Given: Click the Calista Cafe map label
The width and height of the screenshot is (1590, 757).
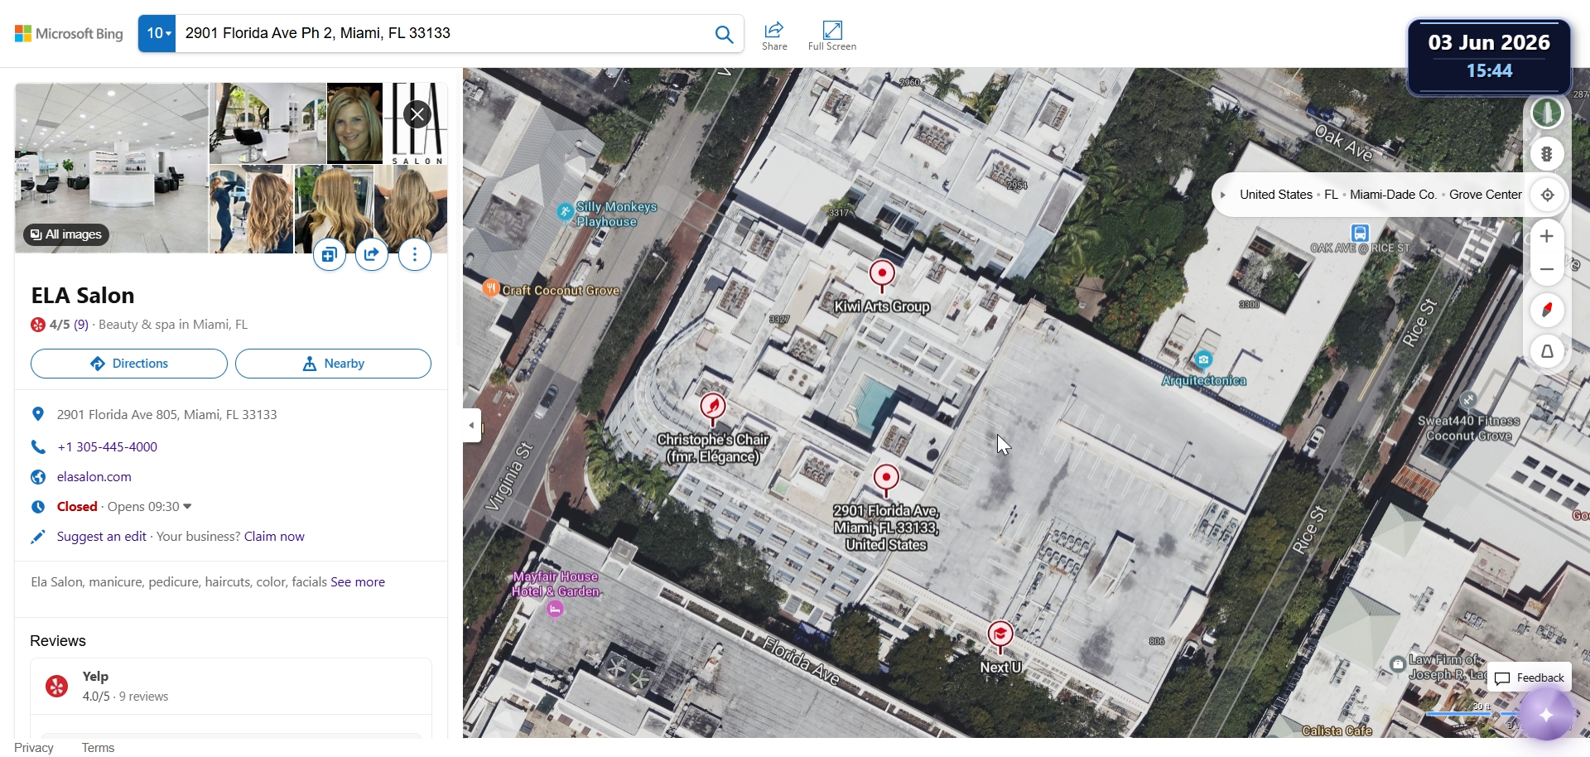Looking at the screenshot, I should [x=1337, y=730].
